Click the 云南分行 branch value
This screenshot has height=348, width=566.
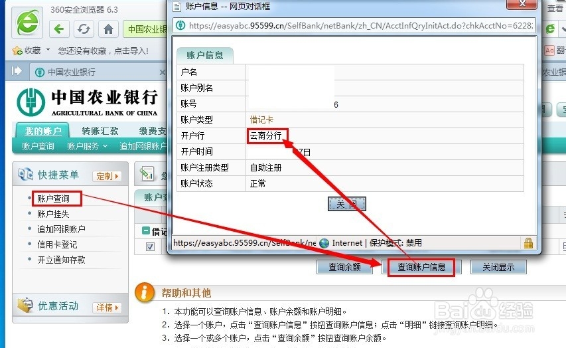tap(265, 136)
